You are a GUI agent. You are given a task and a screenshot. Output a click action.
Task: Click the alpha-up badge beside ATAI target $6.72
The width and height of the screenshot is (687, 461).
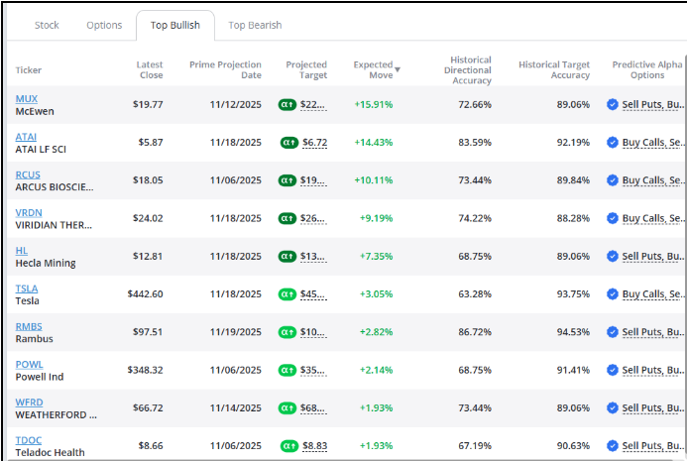289,143
